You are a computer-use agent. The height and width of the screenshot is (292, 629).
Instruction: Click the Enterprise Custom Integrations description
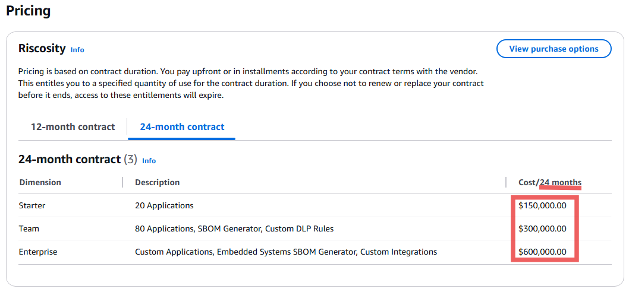click(x=286, y=252)
